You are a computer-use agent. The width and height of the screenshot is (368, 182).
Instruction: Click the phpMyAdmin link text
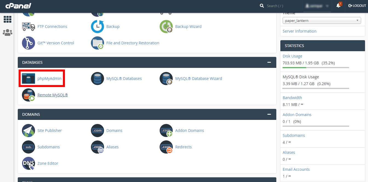50,79
